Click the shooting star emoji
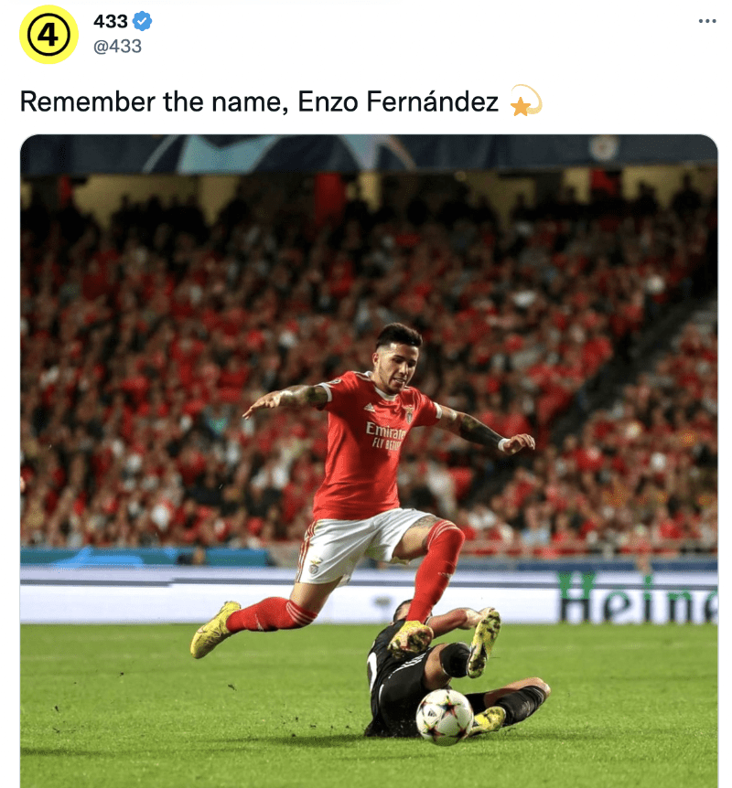The width and height of the screenshot is (732, 788). click(x=526, y=101)
